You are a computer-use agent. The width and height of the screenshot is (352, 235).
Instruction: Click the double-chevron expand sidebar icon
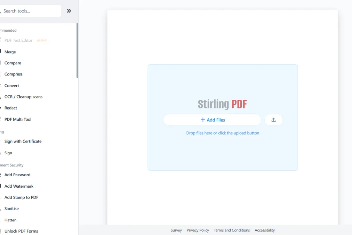[69, 11]
